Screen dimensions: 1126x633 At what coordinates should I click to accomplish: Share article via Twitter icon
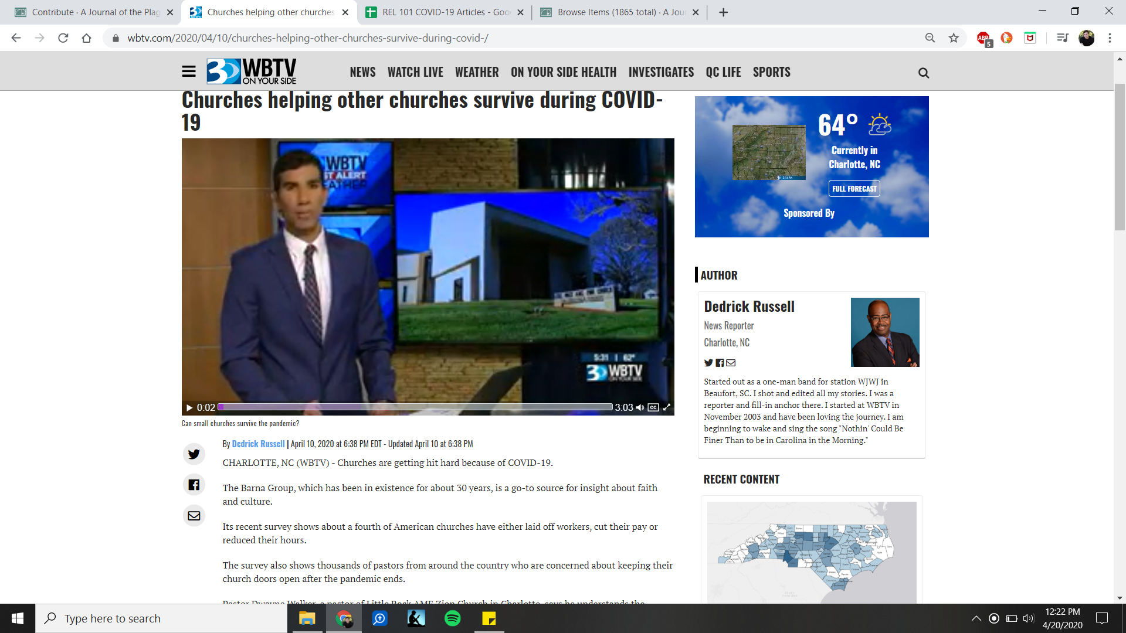click(x=194, y=454)
